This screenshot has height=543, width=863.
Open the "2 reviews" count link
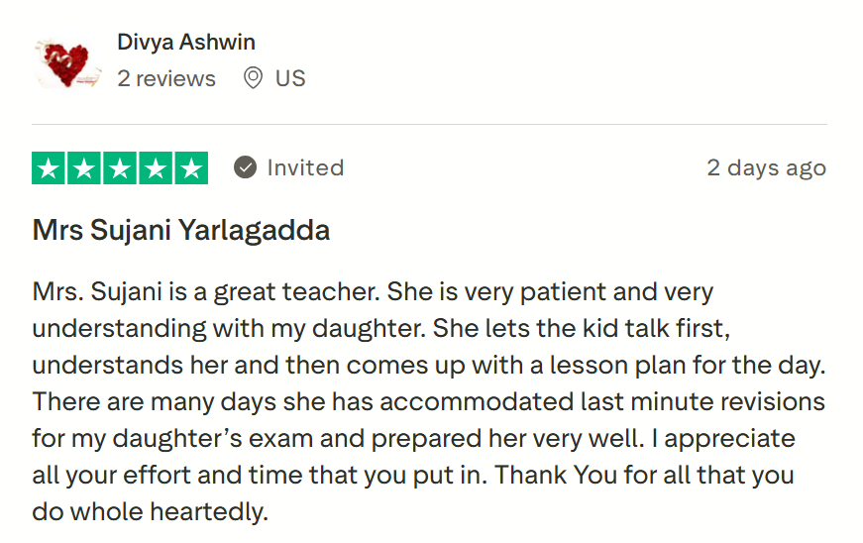coord(166,78)
